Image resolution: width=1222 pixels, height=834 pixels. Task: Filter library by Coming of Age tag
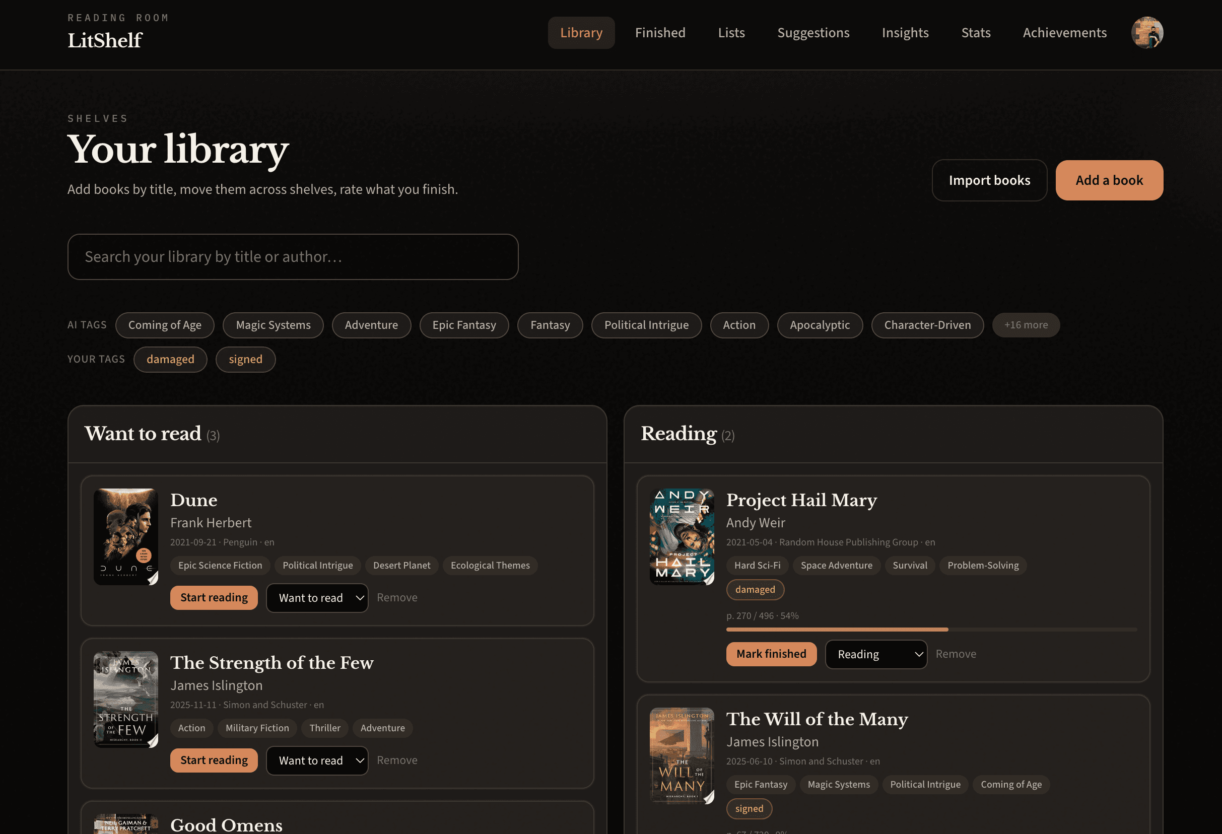165,325
